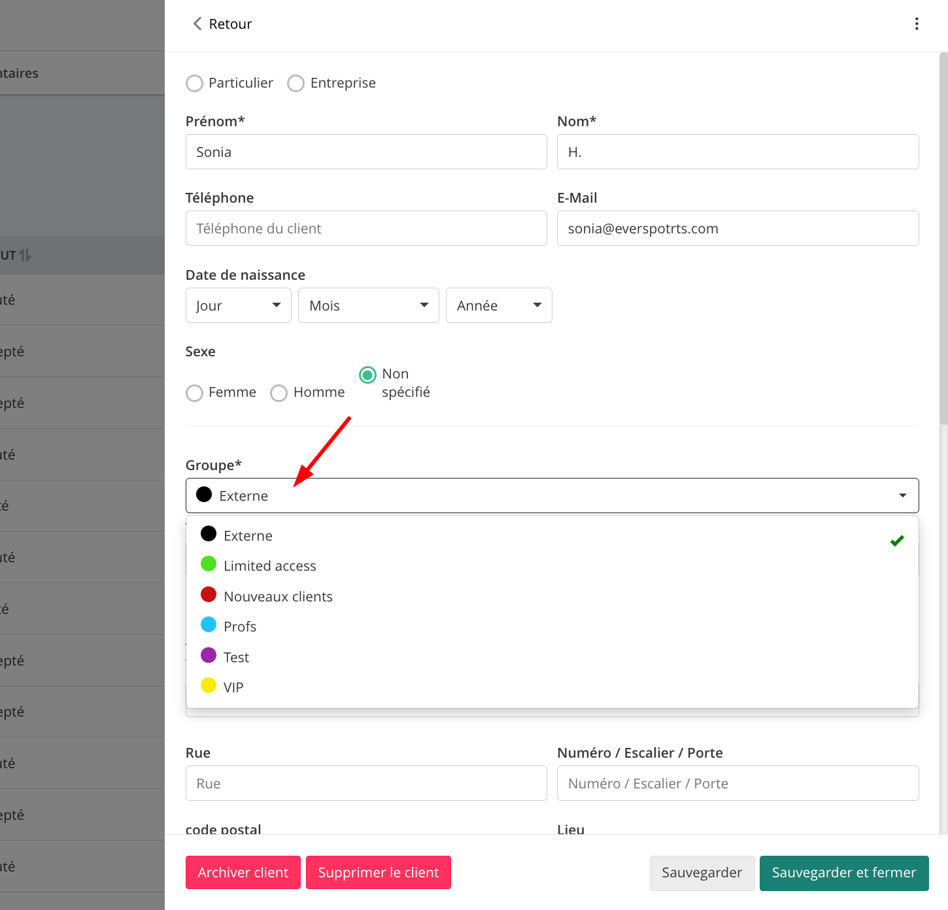Select Test in the group list
The image size is (948, 910).
click(552, 657)
